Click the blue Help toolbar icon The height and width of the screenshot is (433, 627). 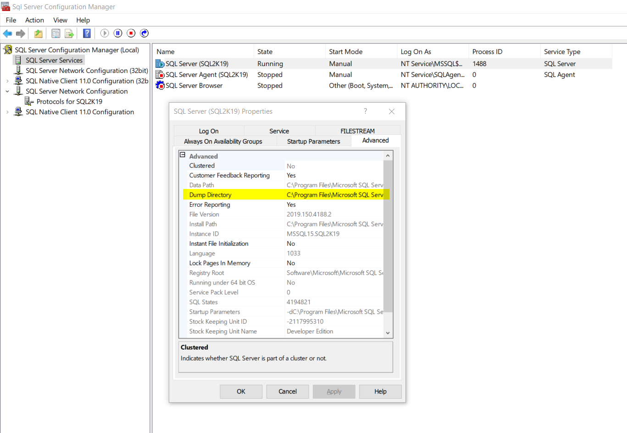87,33
